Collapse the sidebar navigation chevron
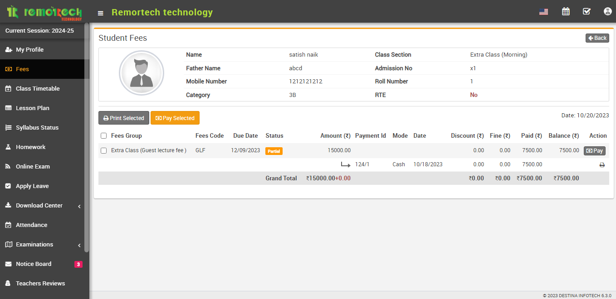The height and width of the screenshot is (299, 616). (x=79, y=205)
